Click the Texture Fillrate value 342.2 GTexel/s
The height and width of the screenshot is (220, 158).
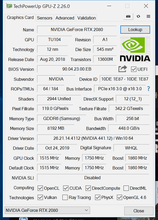pyautogui.click(x=129, y=108)
